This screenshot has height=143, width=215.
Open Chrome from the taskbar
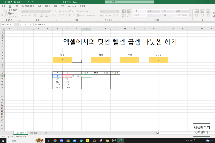(x=55, y=140)
